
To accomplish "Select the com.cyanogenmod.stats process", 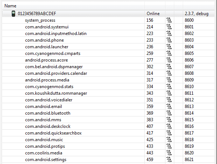I will coord(49,87).
